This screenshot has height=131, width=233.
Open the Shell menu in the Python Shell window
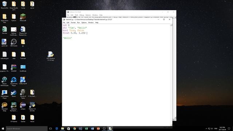(76, 15)
